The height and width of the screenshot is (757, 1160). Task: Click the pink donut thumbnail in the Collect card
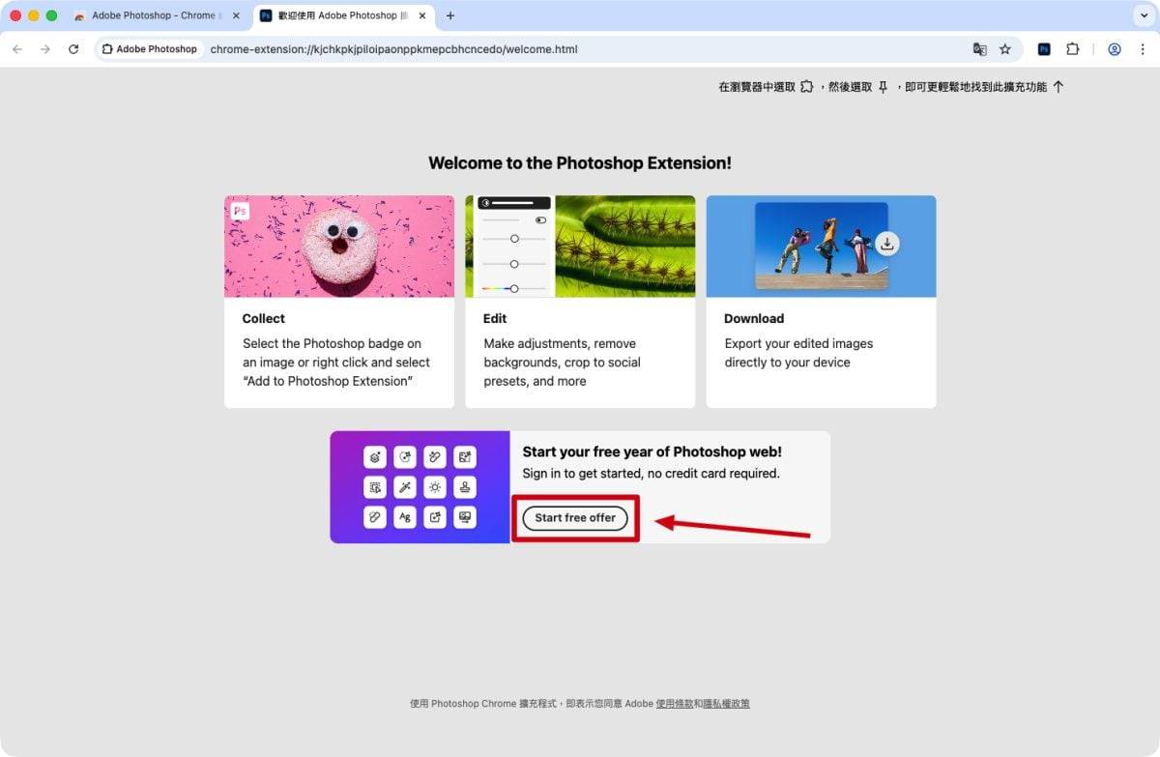pyautogui.click(x=338, y=246)
